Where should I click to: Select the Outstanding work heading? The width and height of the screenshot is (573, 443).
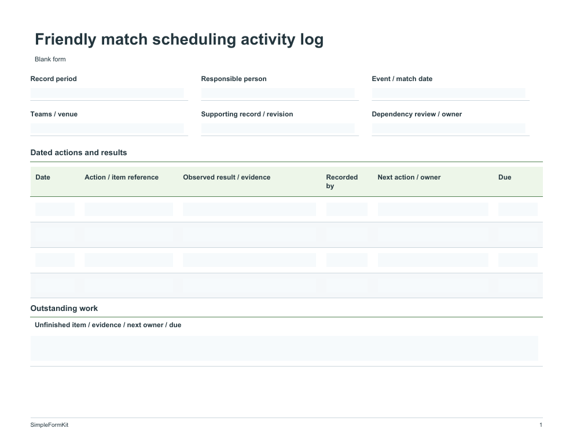tap(64, 308)
